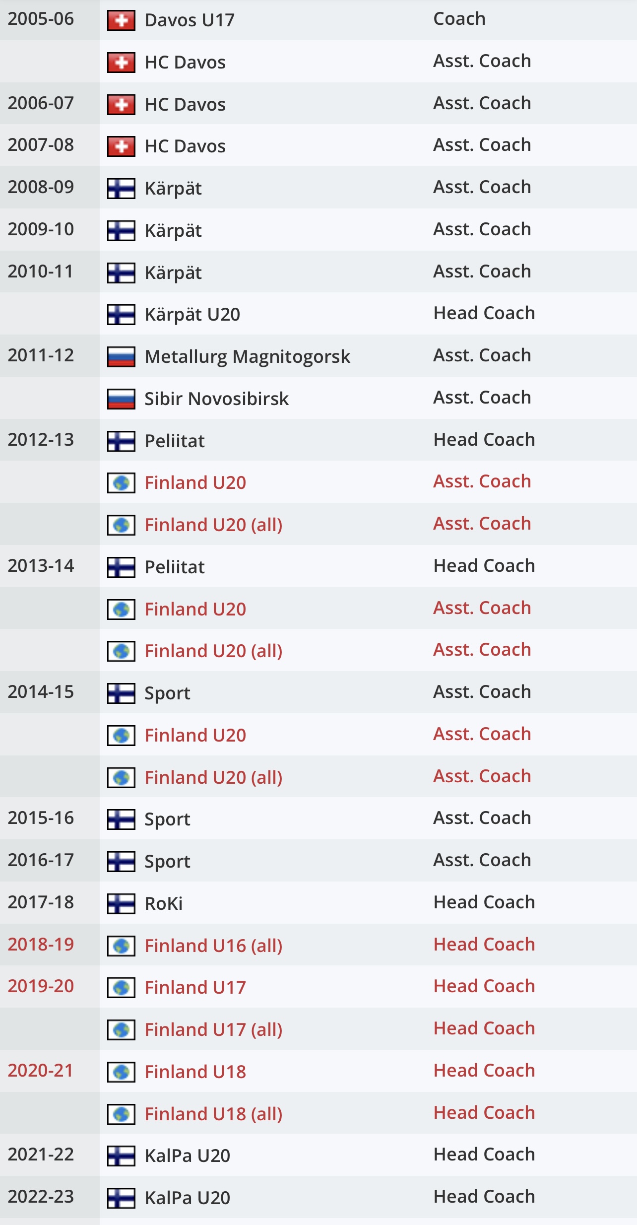This screenshot has width=637, height=1225.
Task: Click the globe icon next to Finland U18 (all)
Action: point(121,1114)
